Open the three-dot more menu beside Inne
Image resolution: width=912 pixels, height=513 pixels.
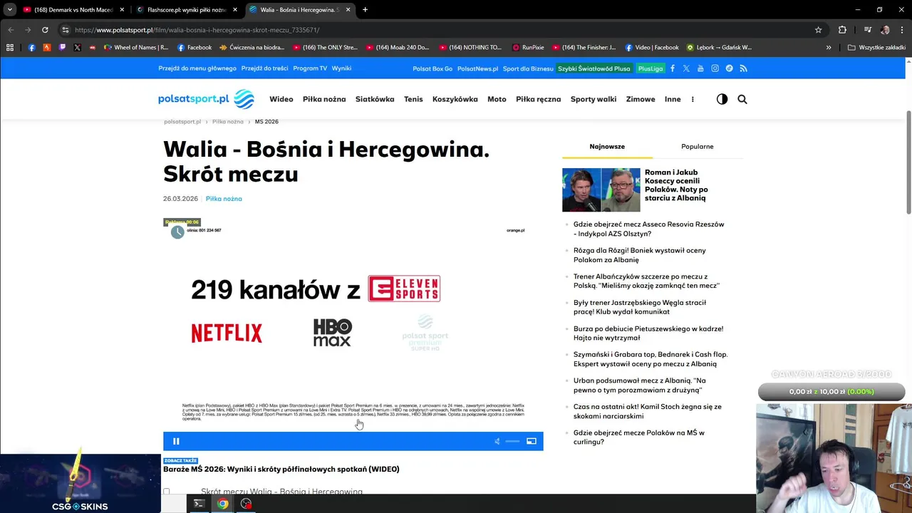tap(693, 99)
